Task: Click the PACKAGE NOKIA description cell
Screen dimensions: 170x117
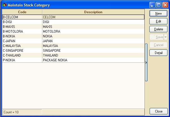Action: coord(93,60)
